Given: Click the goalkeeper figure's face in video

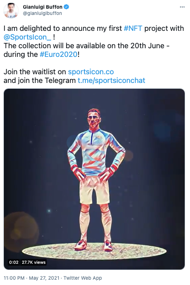Looking at the screenshot, I should [x=94, y=119].
